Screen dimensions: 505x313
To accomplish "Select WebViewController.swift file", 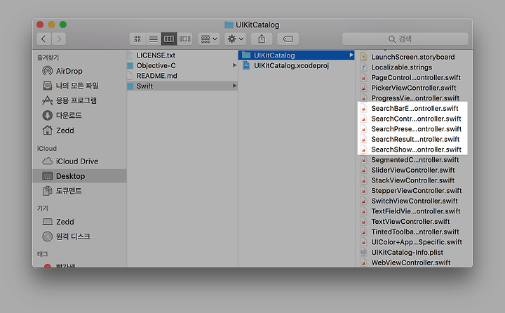I will [x=414, y=262].
